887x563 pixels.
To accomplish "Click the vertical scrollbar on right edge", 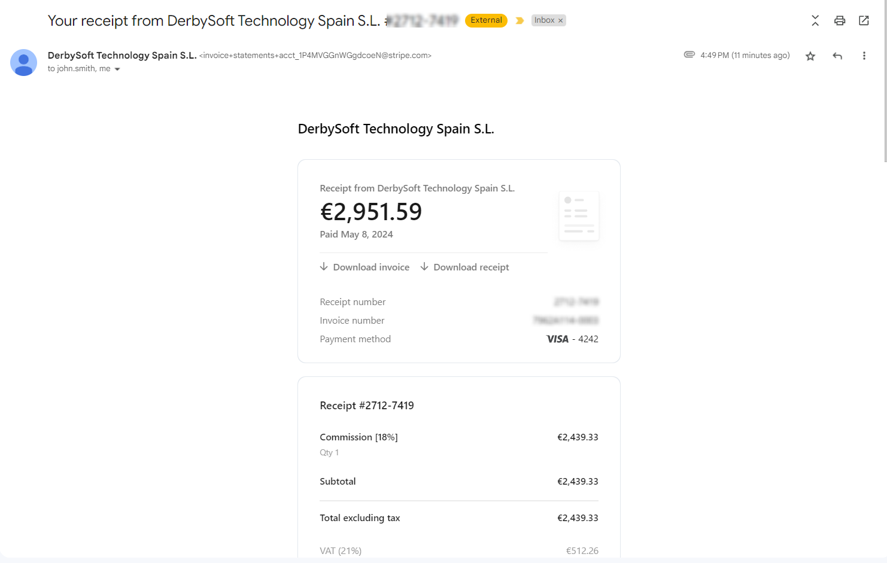I will (x=885, y=81).
